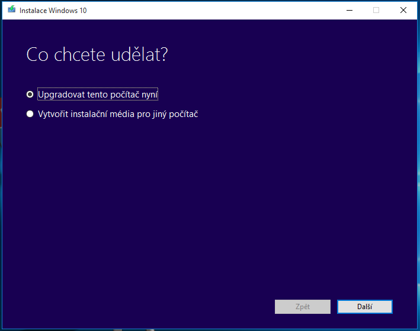Close the Instalace Windows 10 window
This screenshot has height=331, width=420.
[x=403, y=10]
